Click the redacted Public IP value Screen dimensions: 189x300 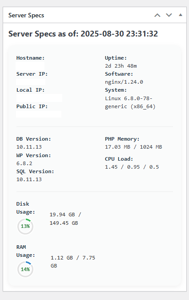coord(39,114)
